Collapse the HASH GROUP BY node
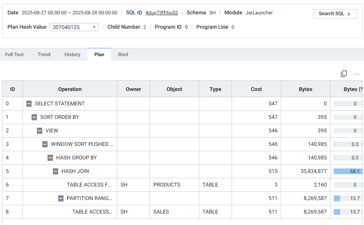The width and height of the screenshot is (364, 225). pos(50,158)
